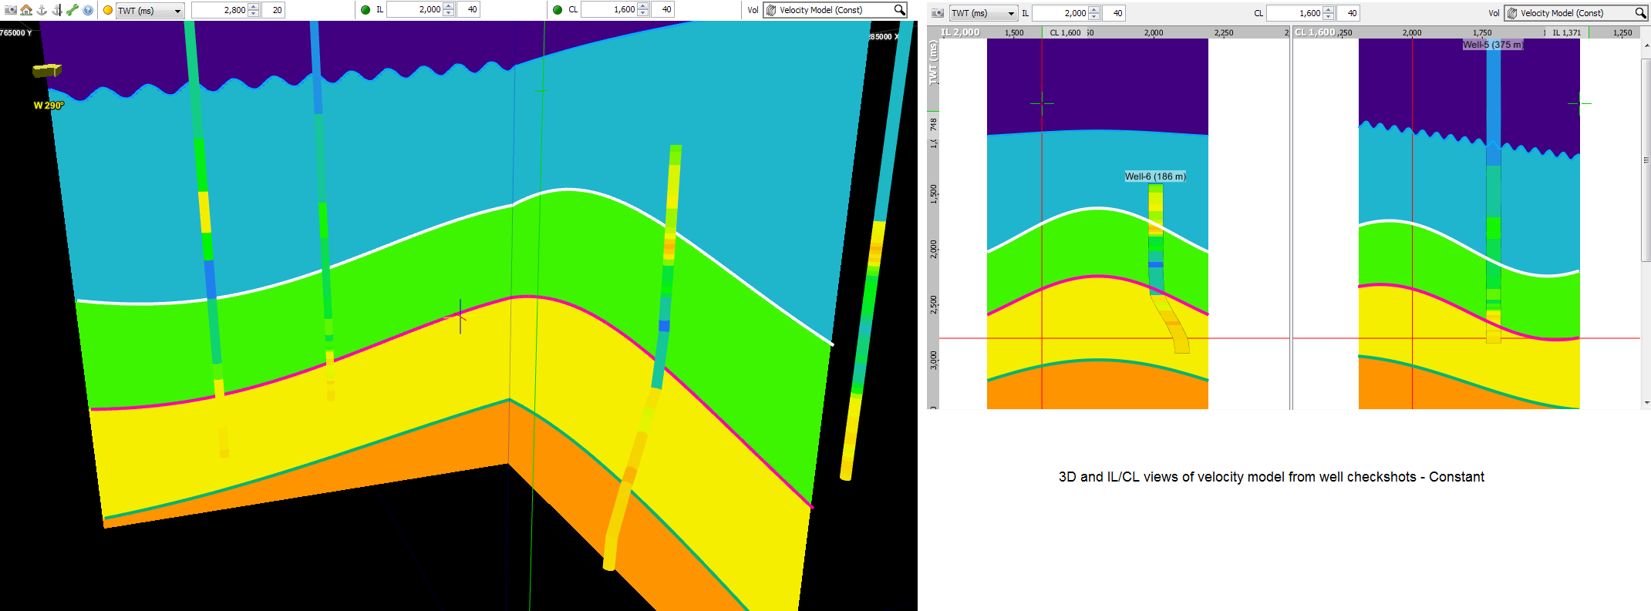Click the first anchor icon
The image size is (1651, 611).
click(42, 10)
